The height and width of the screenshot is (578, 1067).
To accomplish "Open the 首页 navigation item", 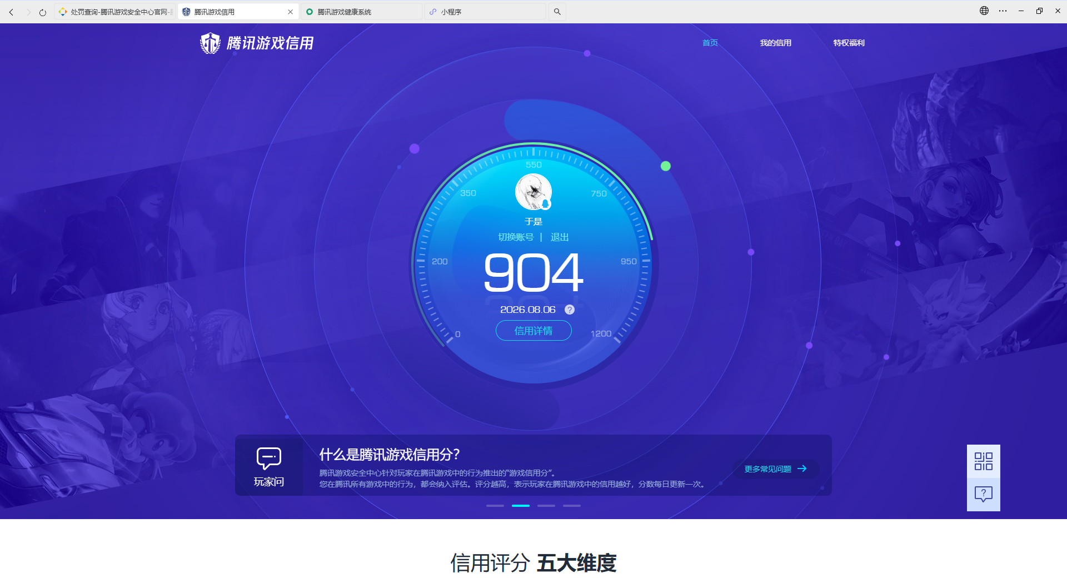I will 710,43.
